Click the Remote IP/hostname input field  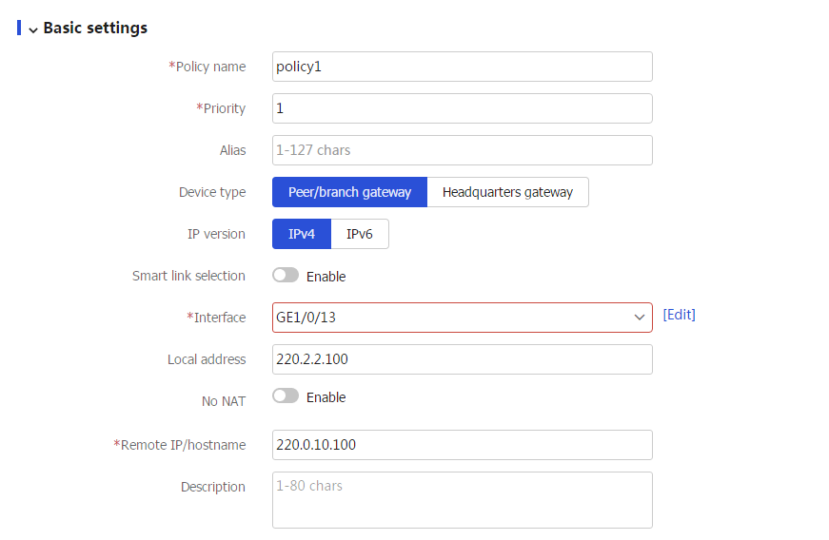[462, 445]
